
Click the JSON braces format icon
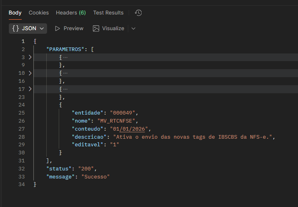coord(16,29)
